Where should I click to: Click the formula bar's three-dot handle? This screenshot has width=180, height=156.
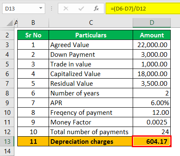52,8
